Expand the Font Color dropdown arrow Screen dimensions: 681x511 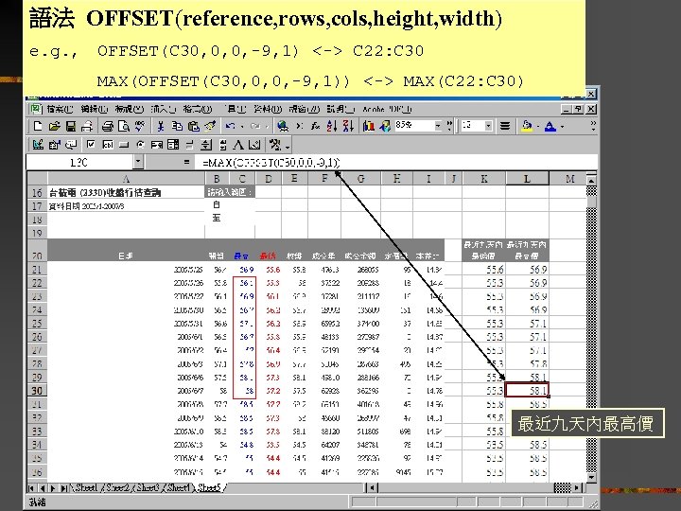click(x=563, y=126)
